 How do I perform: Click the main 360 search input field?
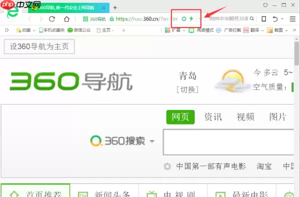pyautogui.click(x=228, y=142)
